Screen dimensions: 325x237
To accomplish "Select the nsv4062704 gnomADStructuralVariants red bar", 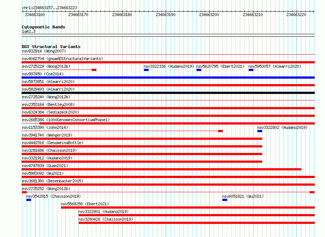I will click(168, 62).
